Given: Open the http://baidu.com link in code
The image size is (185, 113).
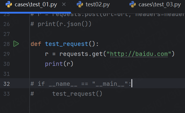Looking at the screenshot, I should click(x=139, y=54).
